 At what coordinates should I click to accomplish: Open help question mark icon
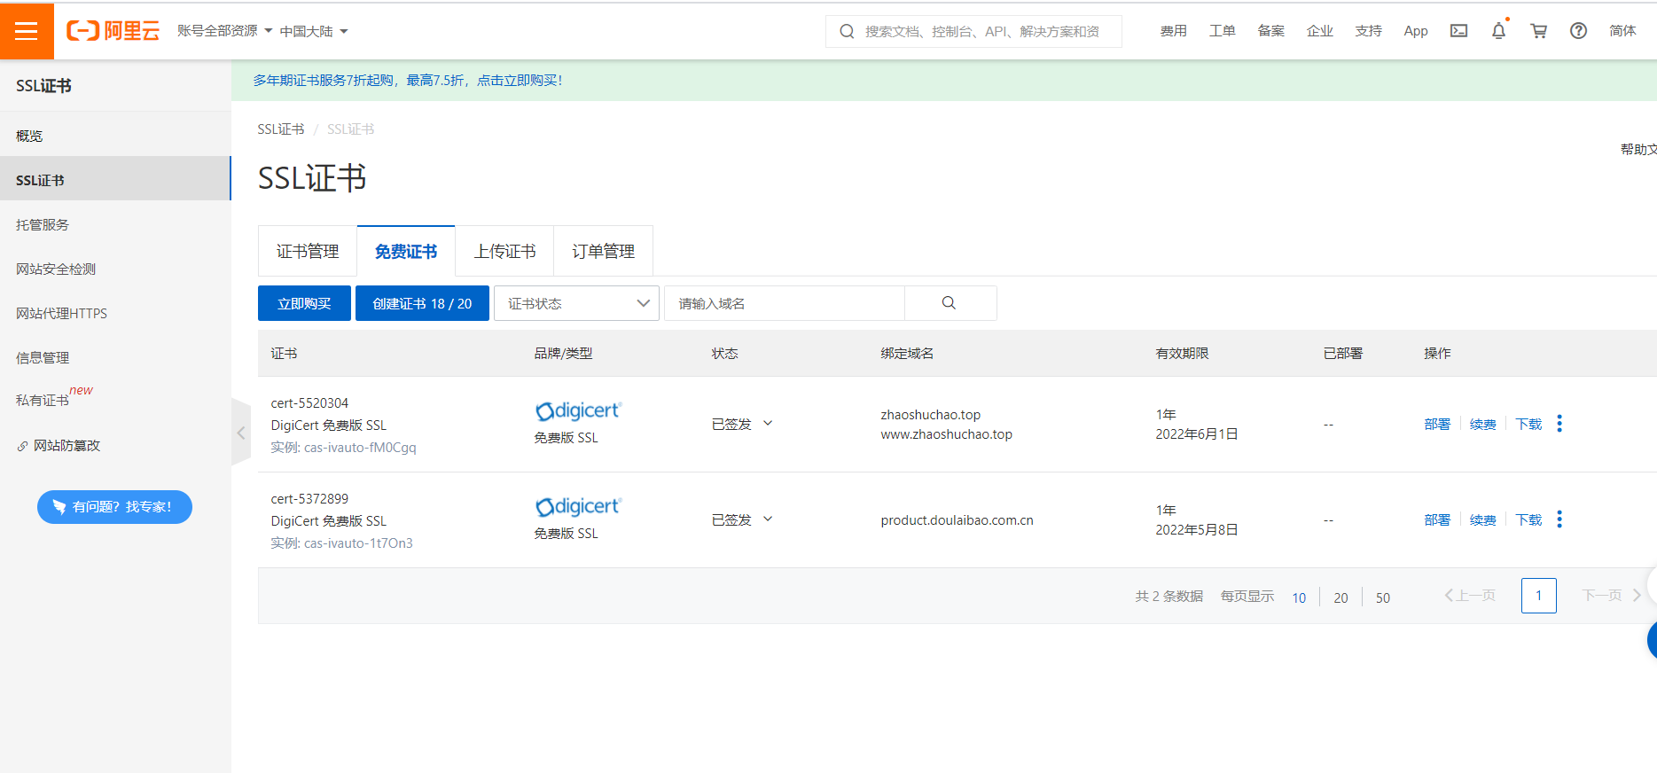[1578, 31]
